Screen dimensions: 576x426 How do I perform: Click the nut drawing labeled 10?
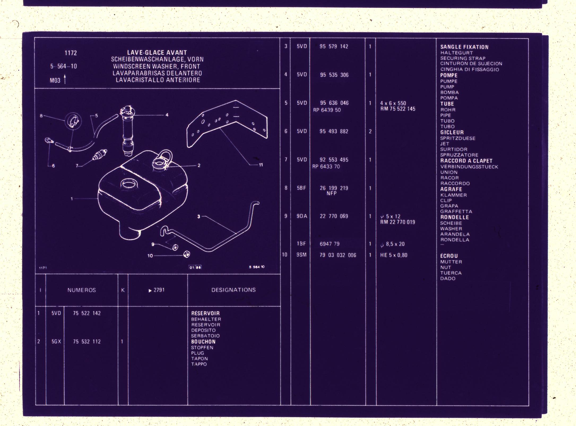[x=187, y=254]
